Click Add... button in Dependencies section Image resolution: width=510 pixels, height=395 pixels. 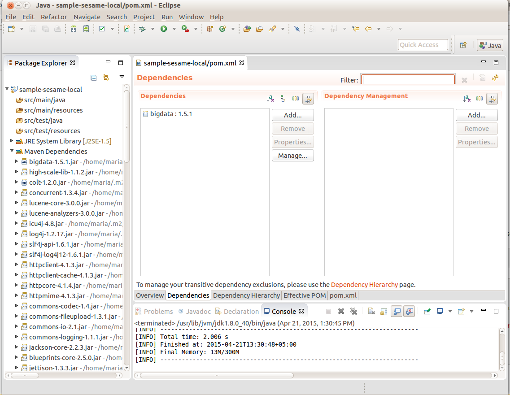[x=293, y=115]
